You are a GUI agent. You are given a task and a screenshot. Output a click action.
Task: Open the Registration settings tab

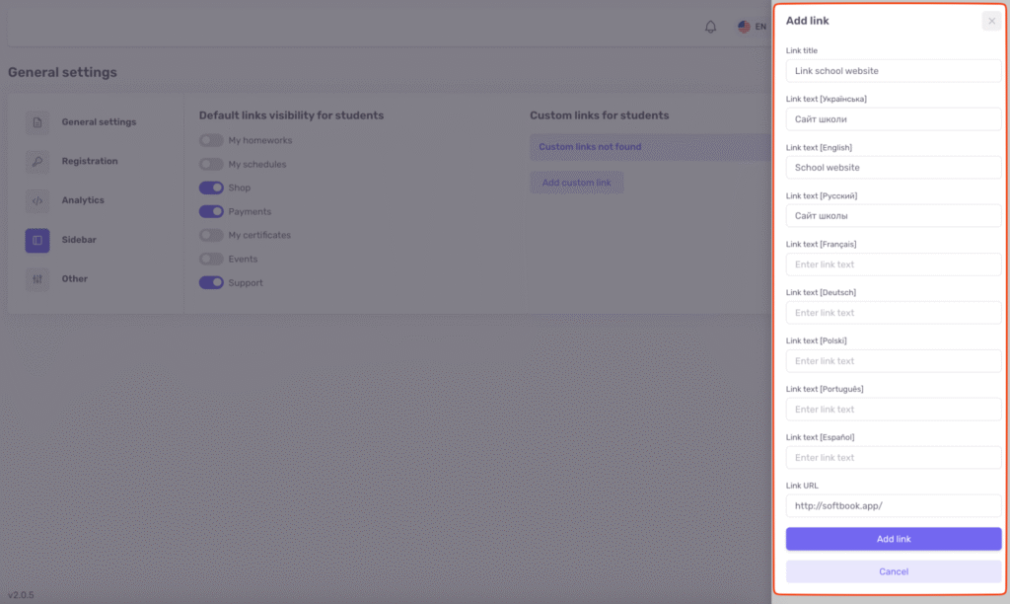point(89,161)
